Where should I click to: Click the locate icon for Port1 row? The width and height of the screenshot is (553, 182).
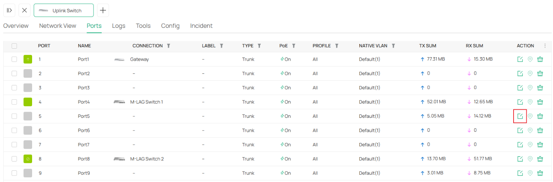point(530,60)
